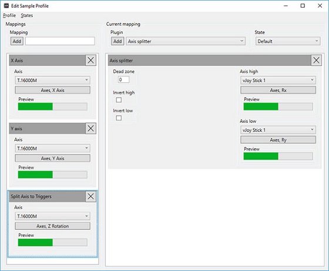Open the States menu
Viewport: 329px width, 271px height.
coord(26,15)
